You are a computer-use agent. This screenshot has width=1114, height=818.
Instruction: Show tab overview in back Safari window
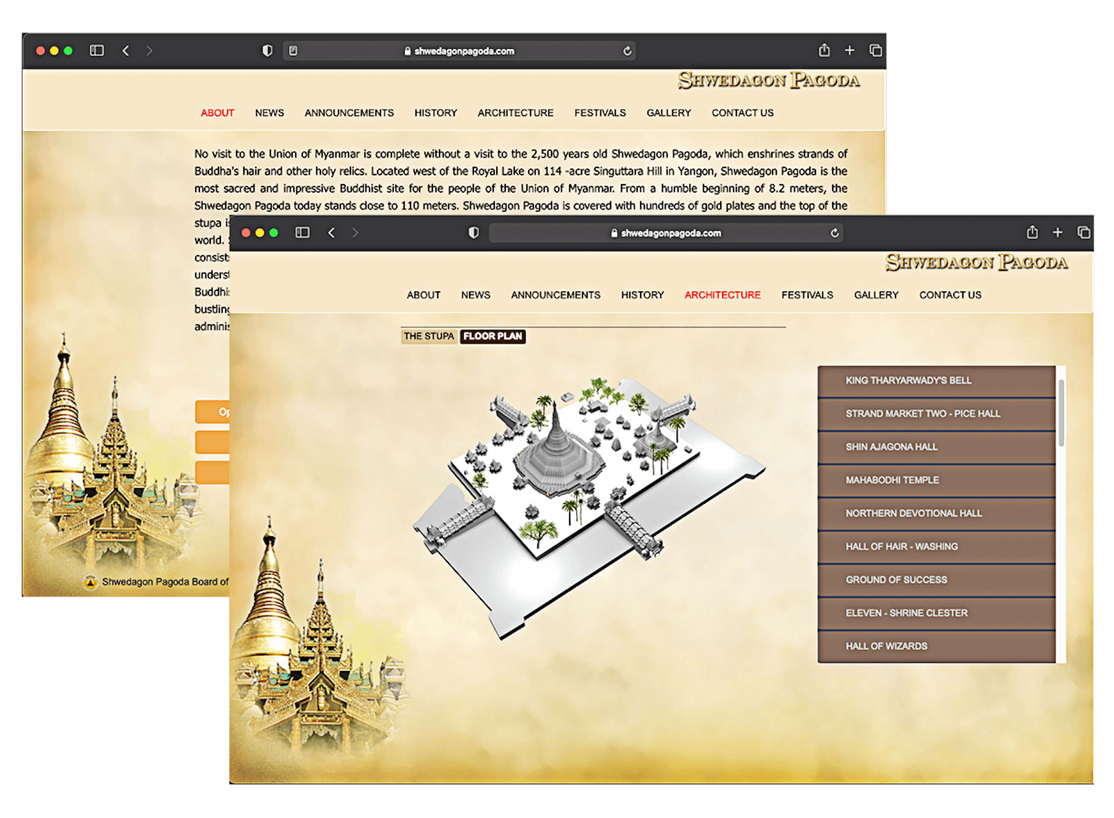(876, 51)
